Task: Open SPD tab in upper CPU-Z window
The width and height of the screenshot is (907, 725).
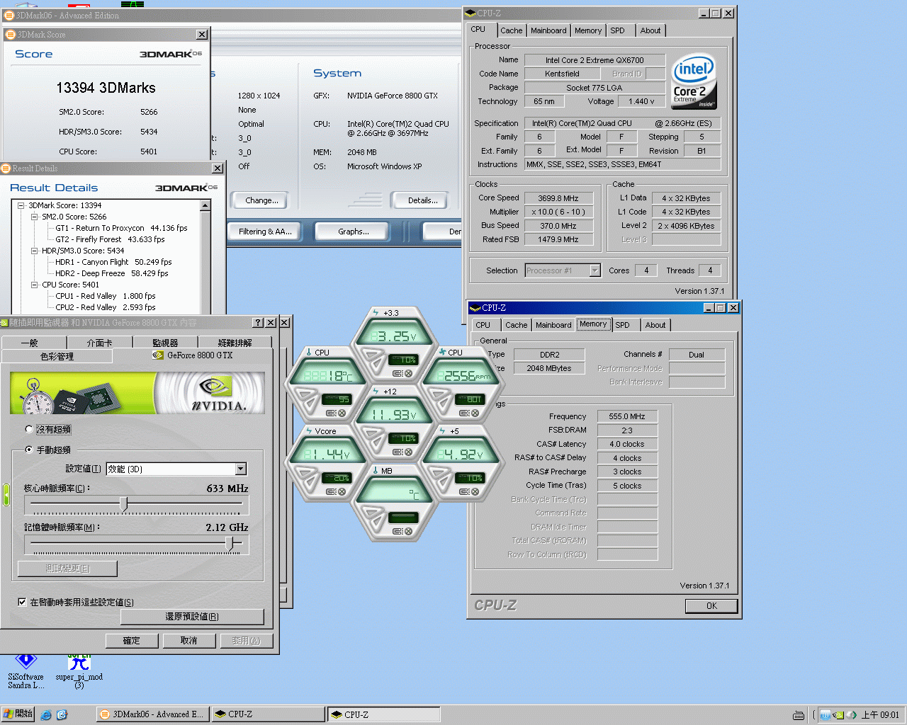Action: tap(618, 30)
